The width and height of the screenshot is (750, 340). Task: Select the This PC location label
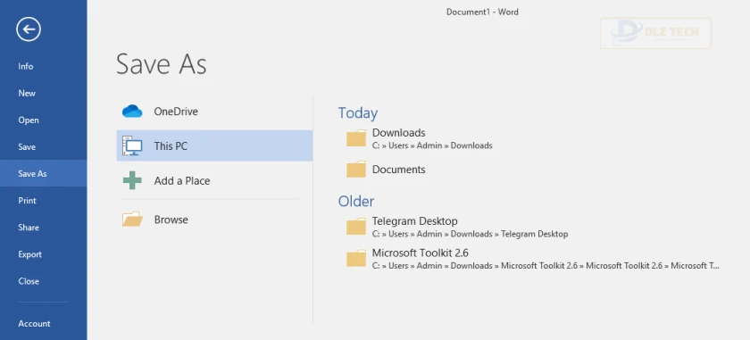(171, 145)
